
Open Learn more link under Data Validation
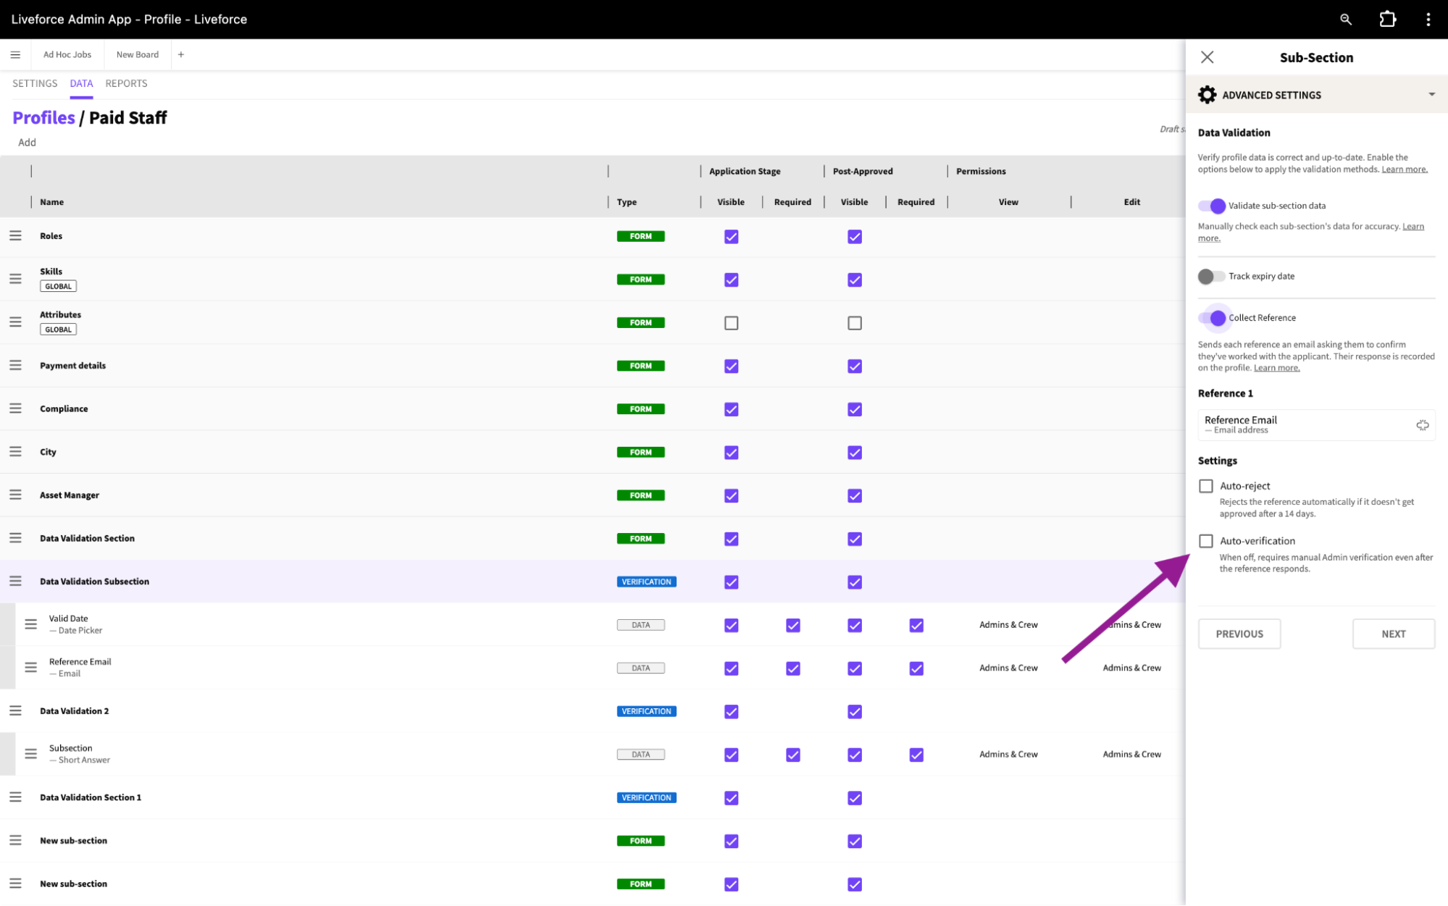click(x=1404, y=169)
